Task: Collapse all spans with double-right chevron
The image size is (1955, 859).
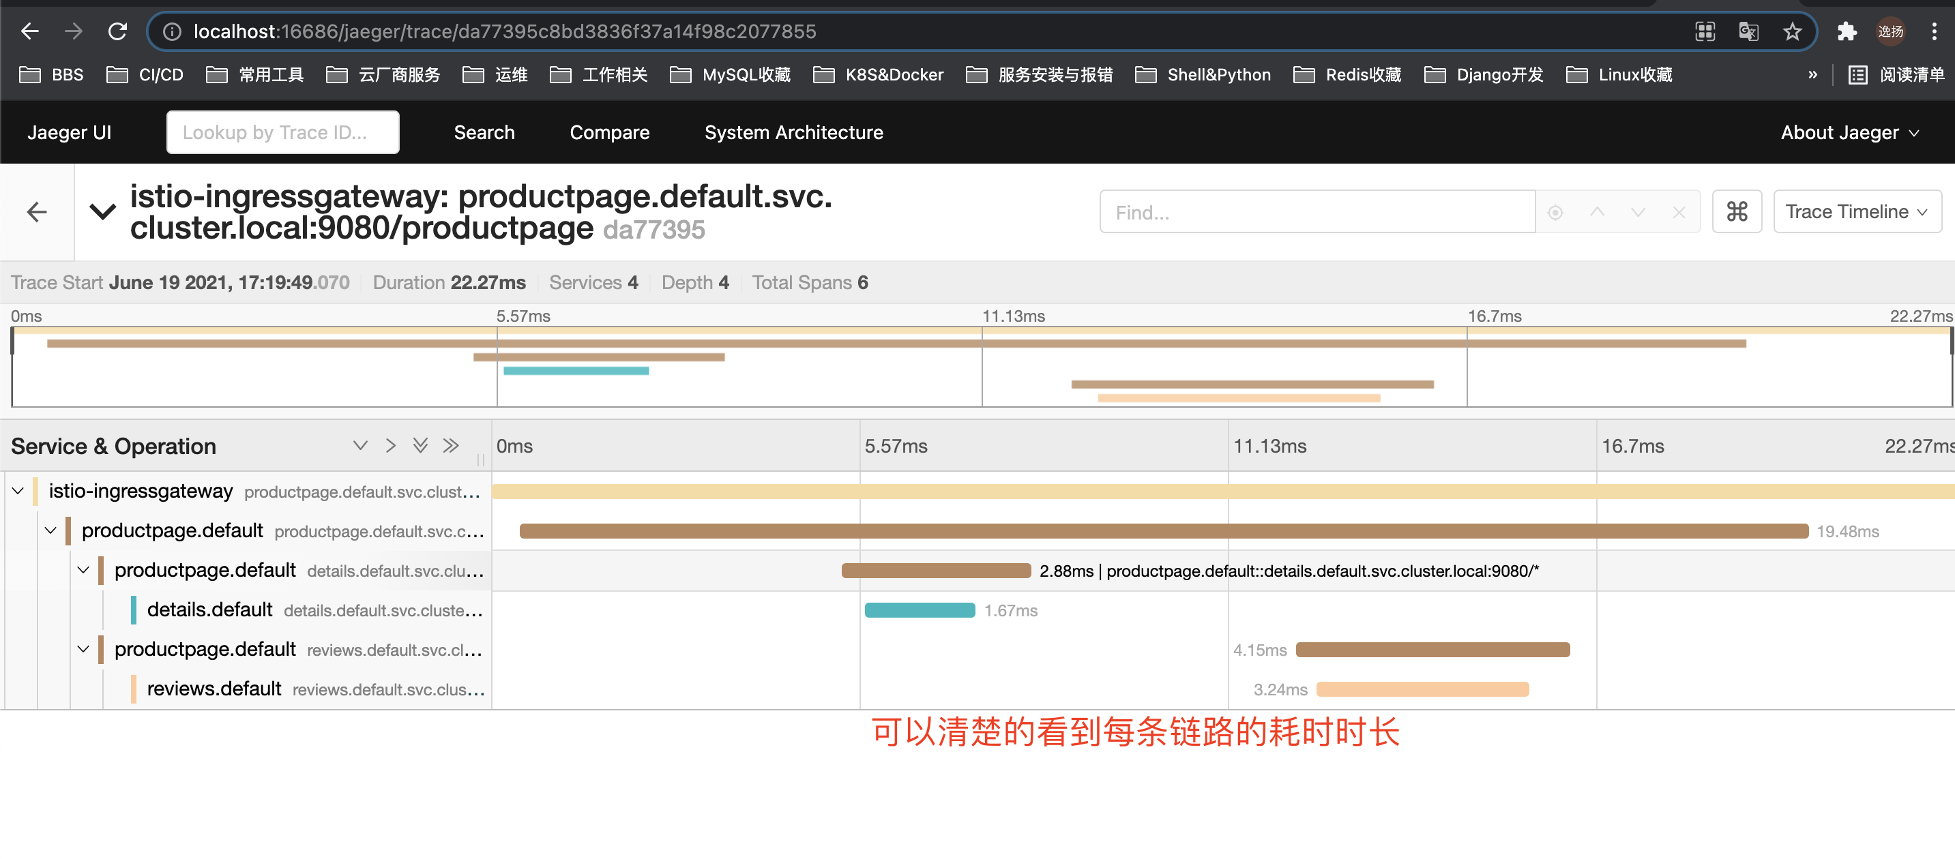Action: point(451,446)
